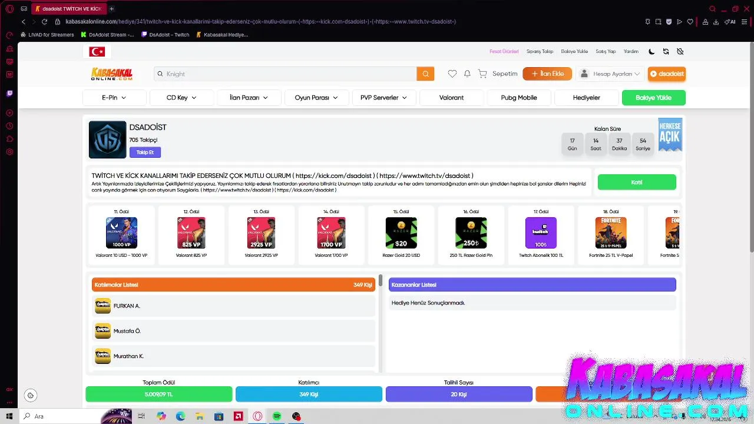Open Copilot from taskbar
Screen dimensions: 754x424
161,416
